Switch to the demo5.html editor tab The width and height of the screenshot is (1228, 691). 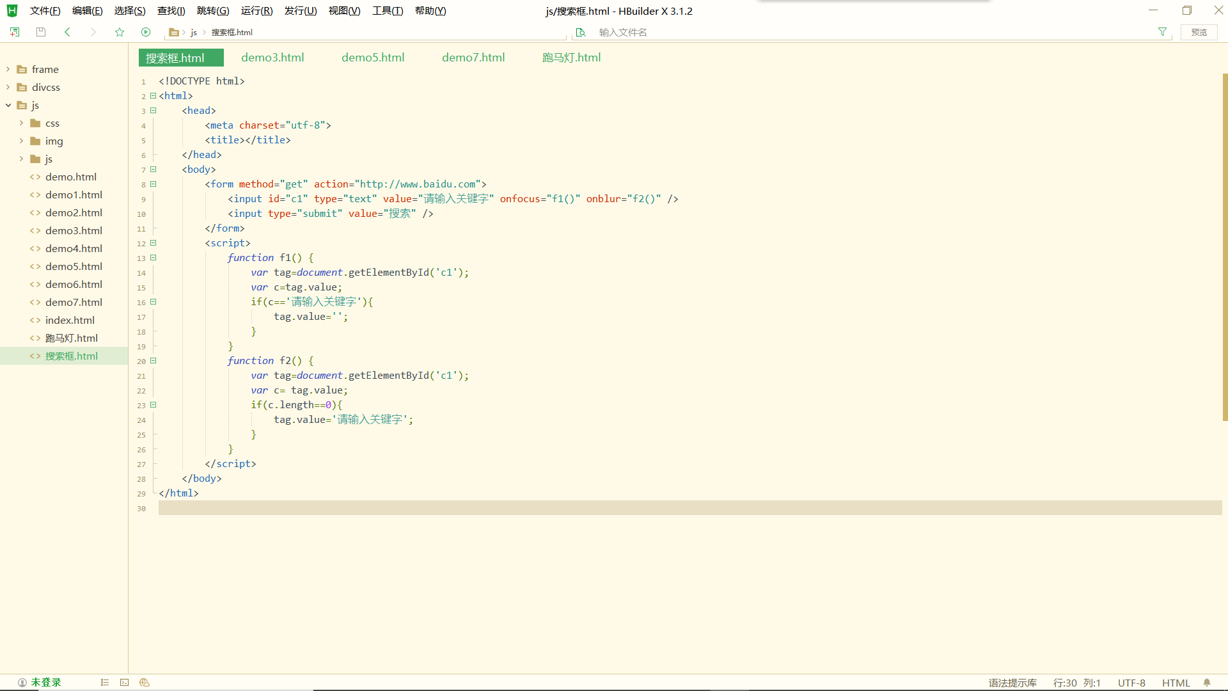click(373, 58)
